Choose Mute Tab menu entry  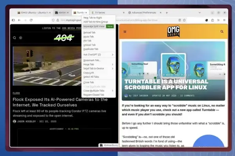(x=98, y=37)
